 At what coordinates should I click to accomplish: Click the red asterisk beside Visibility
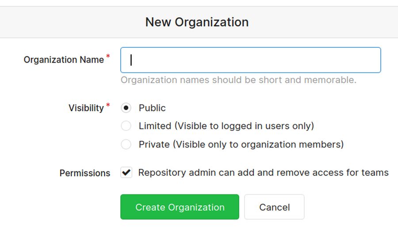(x=108, y=106)
